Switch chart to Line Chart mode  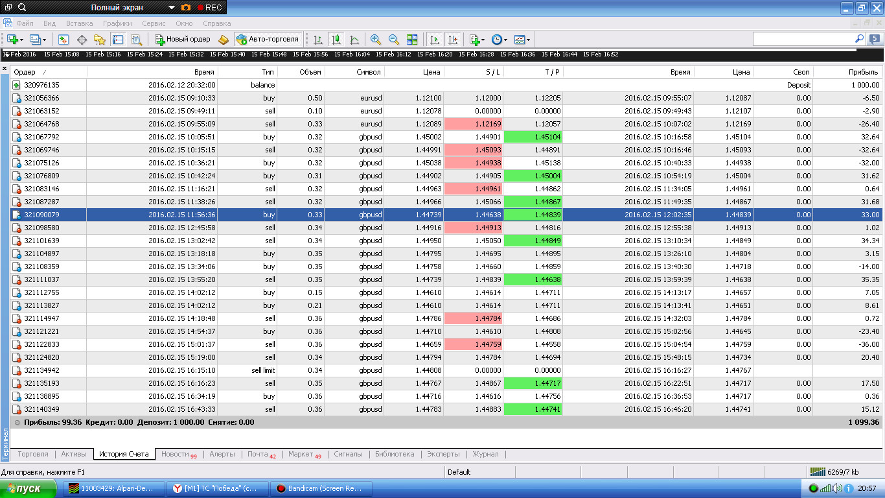(x=354, y=40)
